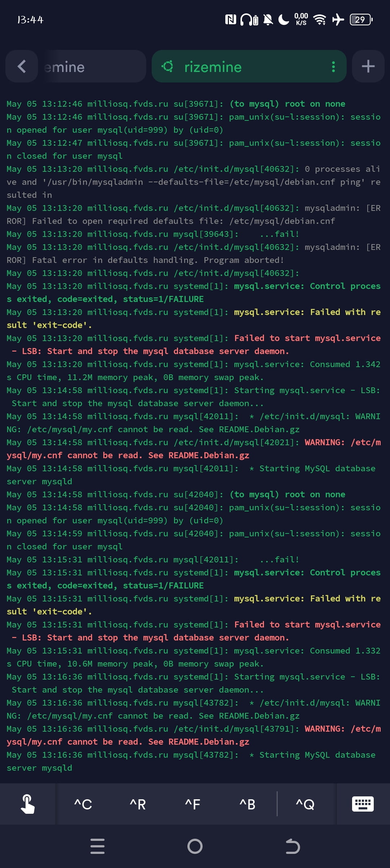Image resolution: width=390 pixels, height=868 pixels.
Task: Click the Ubuntu icon on rizemine tab
Action: 168,67
